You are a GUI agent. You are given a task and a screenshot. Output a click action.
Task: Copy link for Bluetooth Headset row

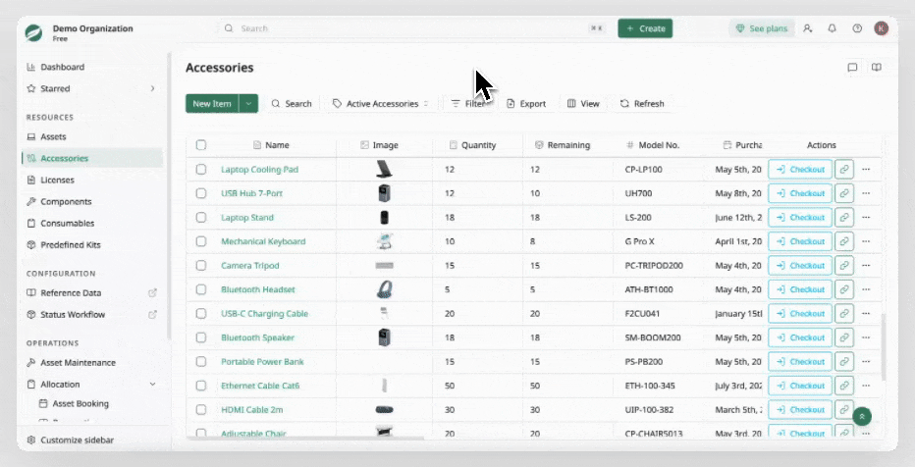(843, 289)
